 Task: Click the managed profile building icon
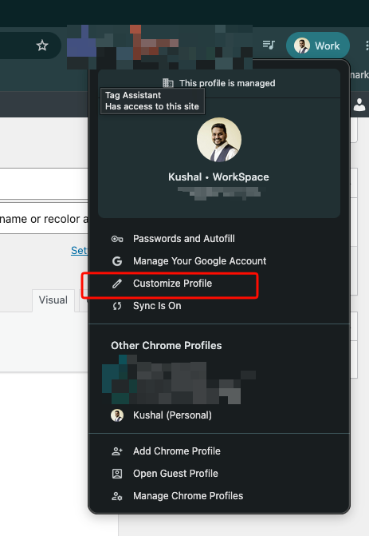point(168,83)
